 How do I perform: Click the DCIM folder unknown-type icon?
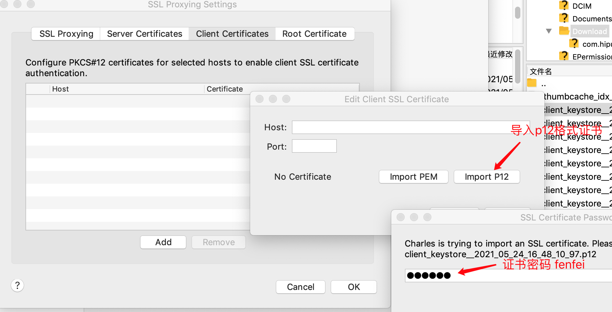tap(564, 6)
